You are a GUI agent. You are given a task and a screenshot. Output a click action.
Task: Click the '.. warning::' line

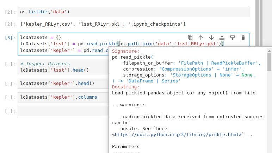(x=128, y=105)
